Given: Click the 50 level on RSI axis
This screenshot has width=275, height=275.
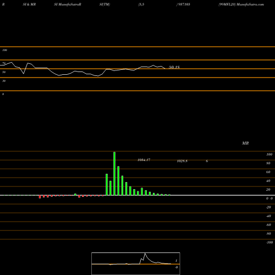Looking at the screenshot, I should [4, 72].
